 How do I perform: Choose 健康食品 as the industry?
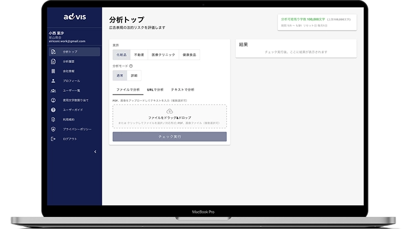tap(189, 54)
